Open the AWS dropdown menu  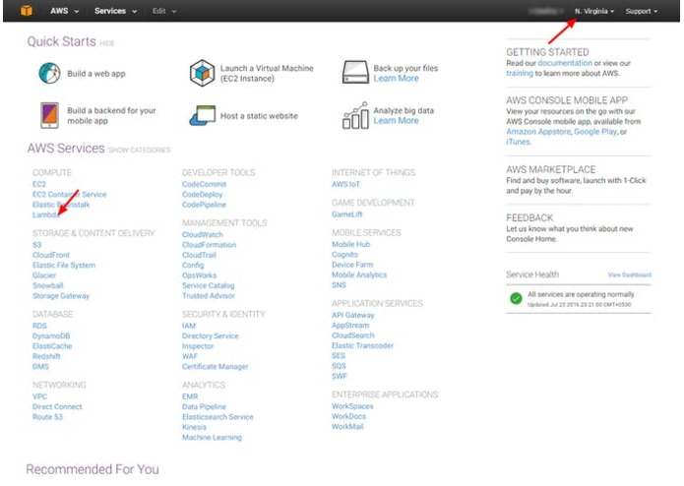65,11
